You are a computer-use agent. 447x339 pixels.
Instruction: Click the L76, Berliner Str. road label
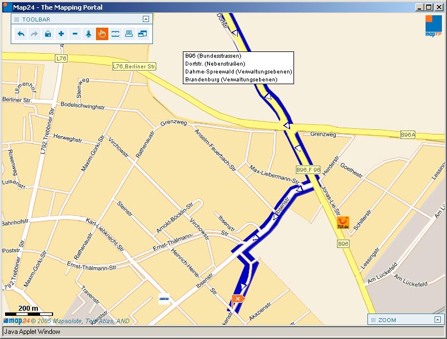(134, 66)
